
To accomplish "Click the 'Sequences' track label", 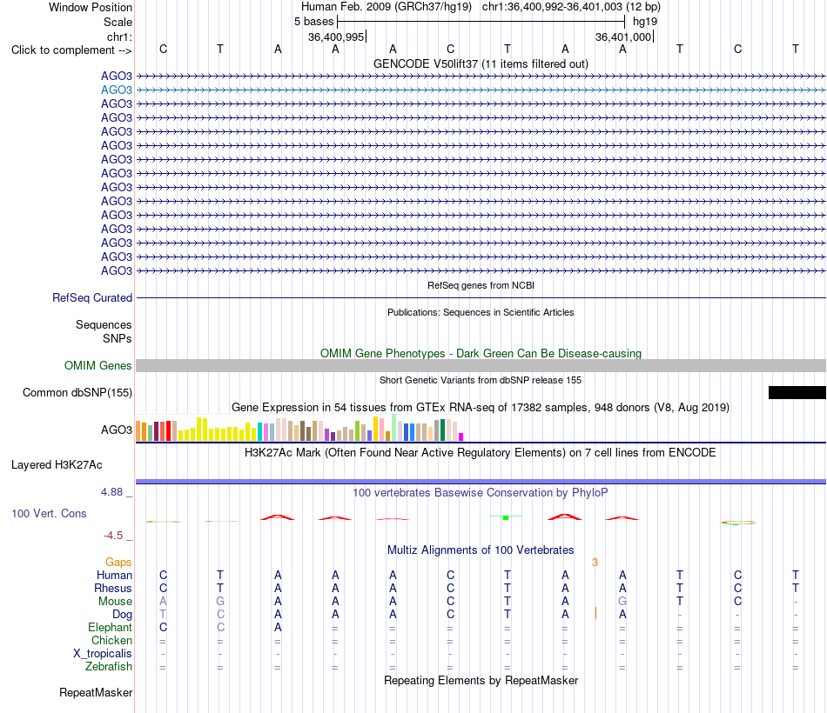I will coord(104,324).
